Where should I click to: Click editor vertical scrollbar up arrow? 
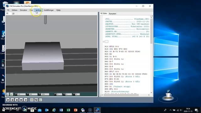click(151, 18)
